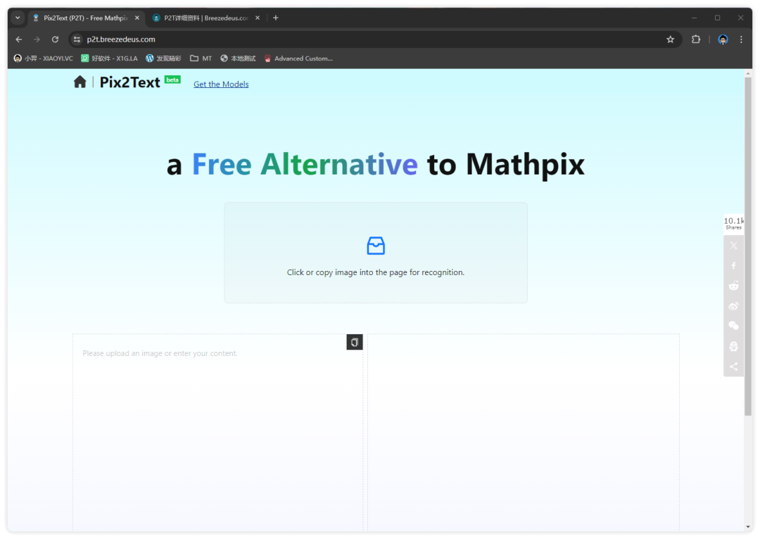Share on WeChat via sidebar icon
The height and width of the screenshot is (539, 760).
734,326
